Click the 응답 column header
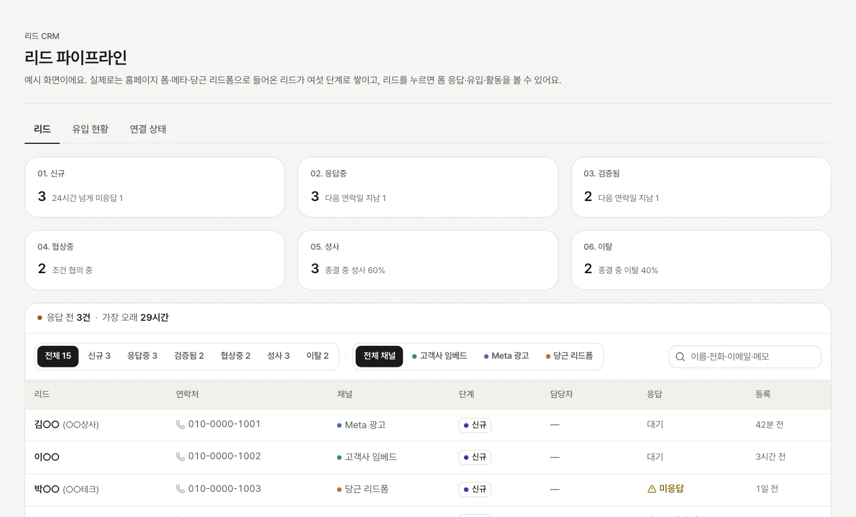Screen dimensions: 856x517 pyautogui.click(x=654, y=394)
